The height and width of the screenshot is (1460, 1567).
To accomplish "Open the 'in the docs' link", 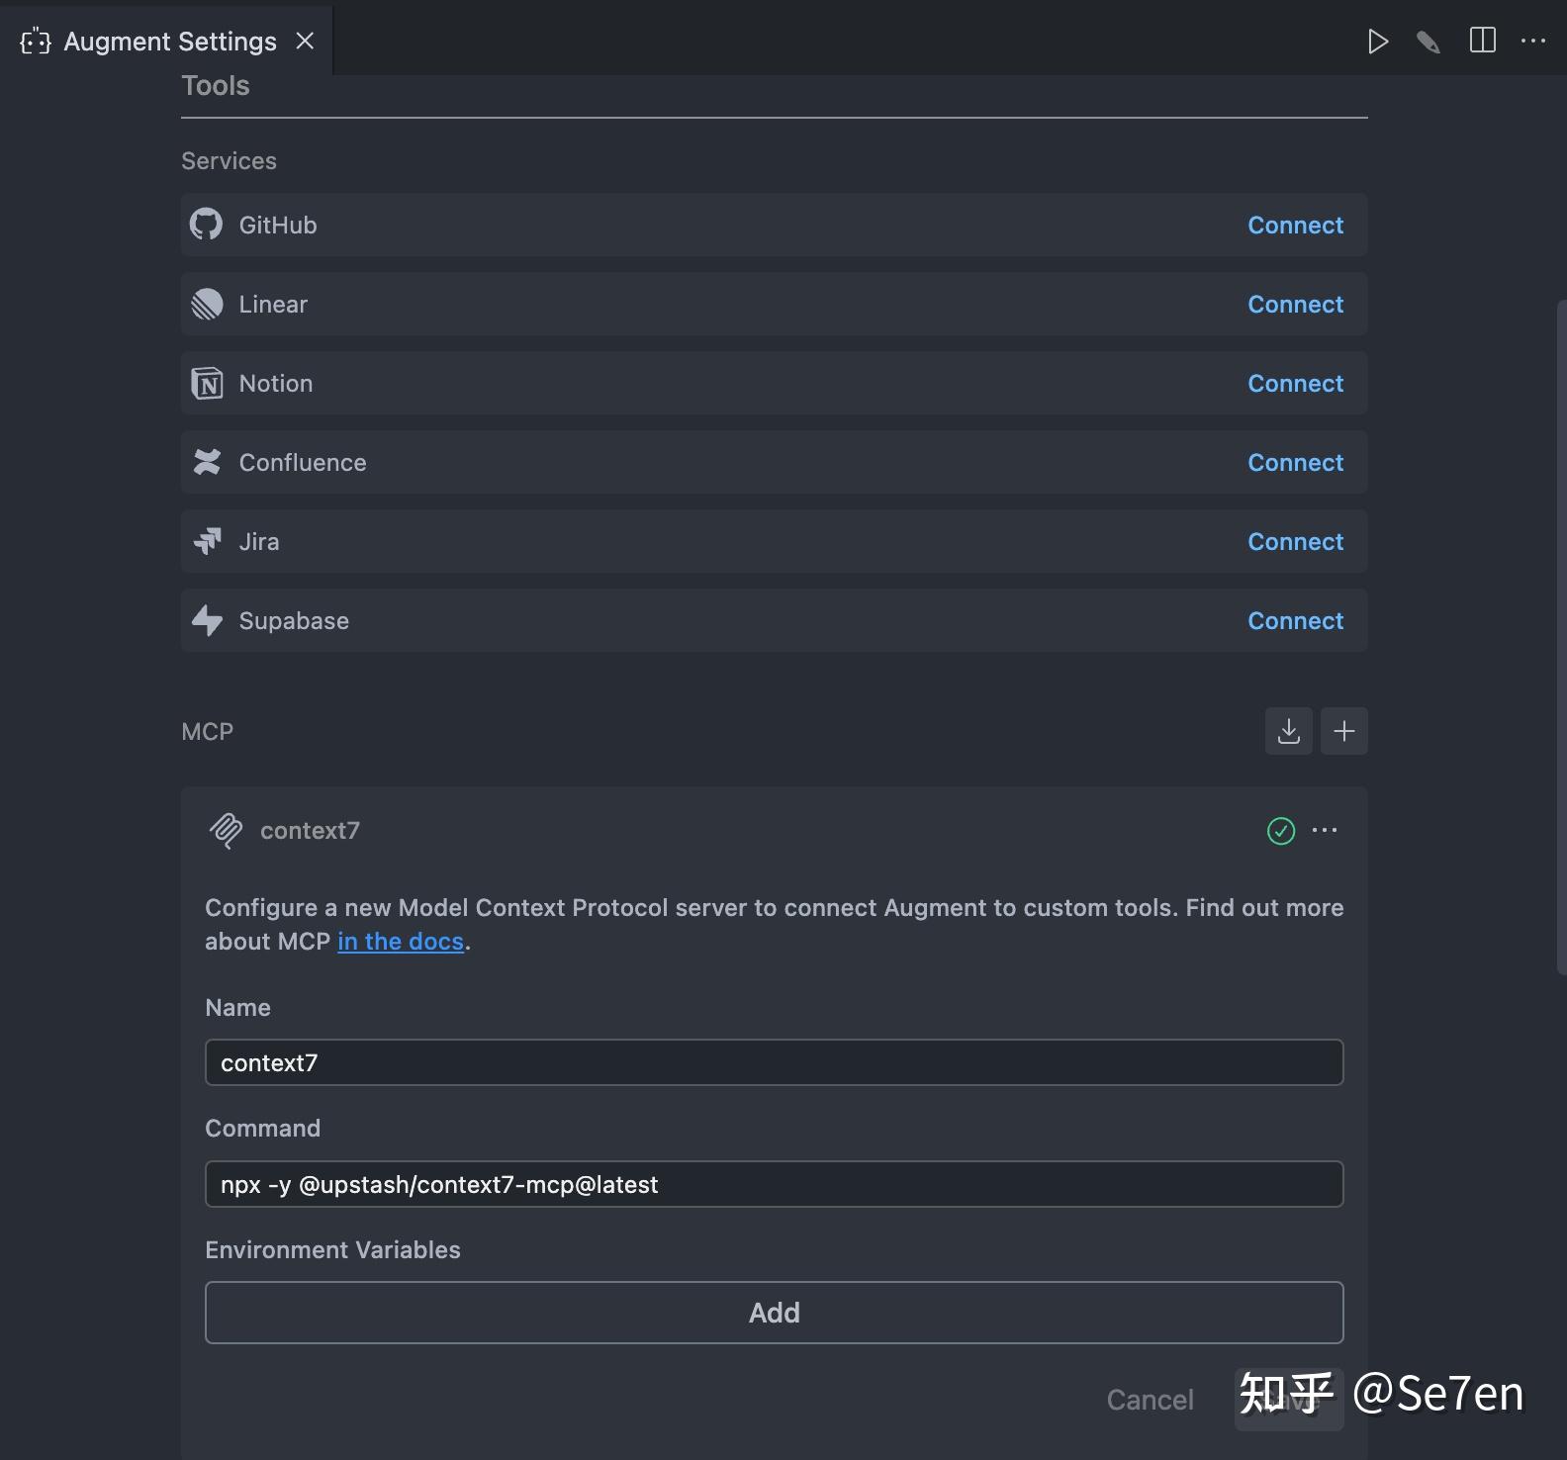I will pyautogui.click(x=401, y=942).
